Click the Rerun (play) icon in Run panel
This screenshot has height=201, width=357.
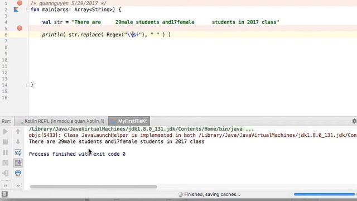click(x=6, y=132)
